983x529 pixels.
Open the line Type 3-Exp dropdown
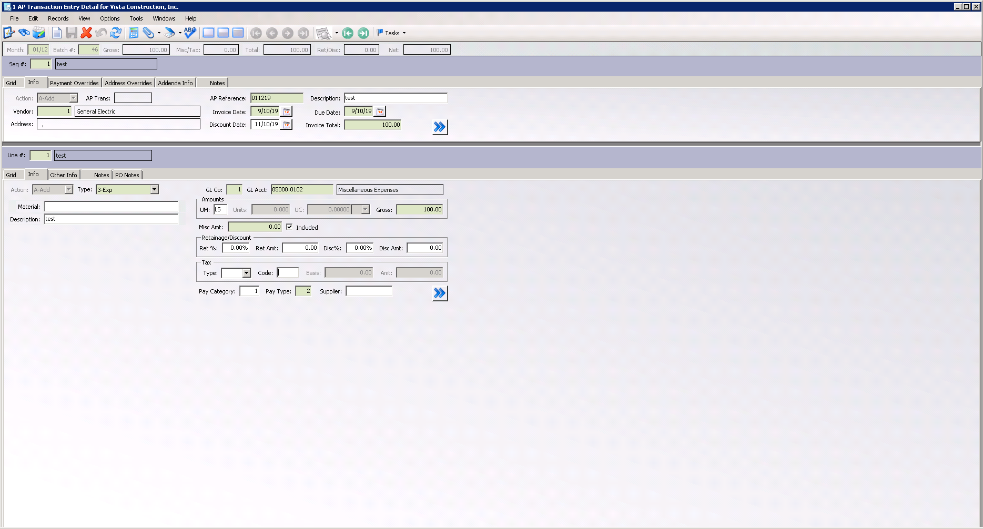(x=154, y=190)
